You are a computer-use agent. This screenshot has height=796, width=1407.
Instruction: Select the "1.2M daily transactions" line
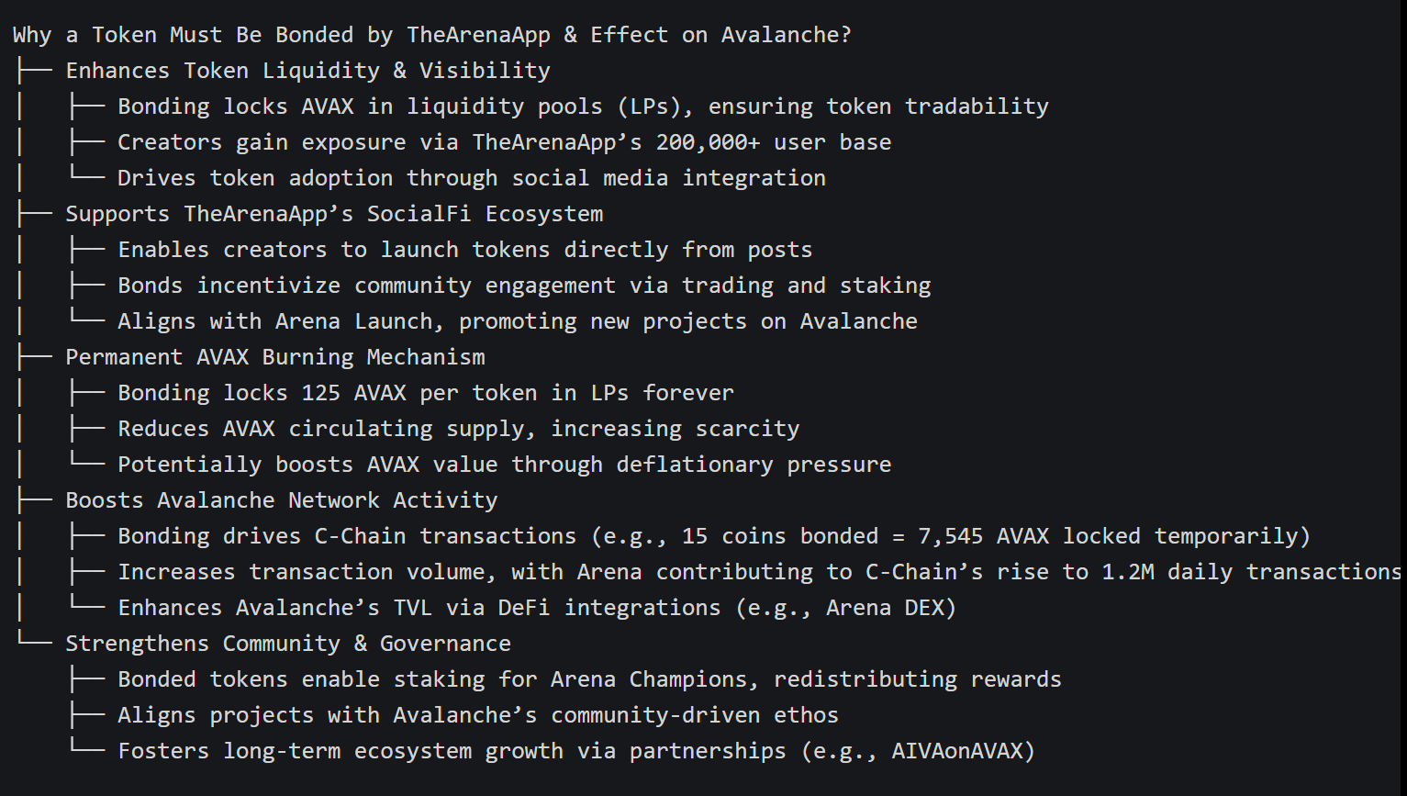759,572
